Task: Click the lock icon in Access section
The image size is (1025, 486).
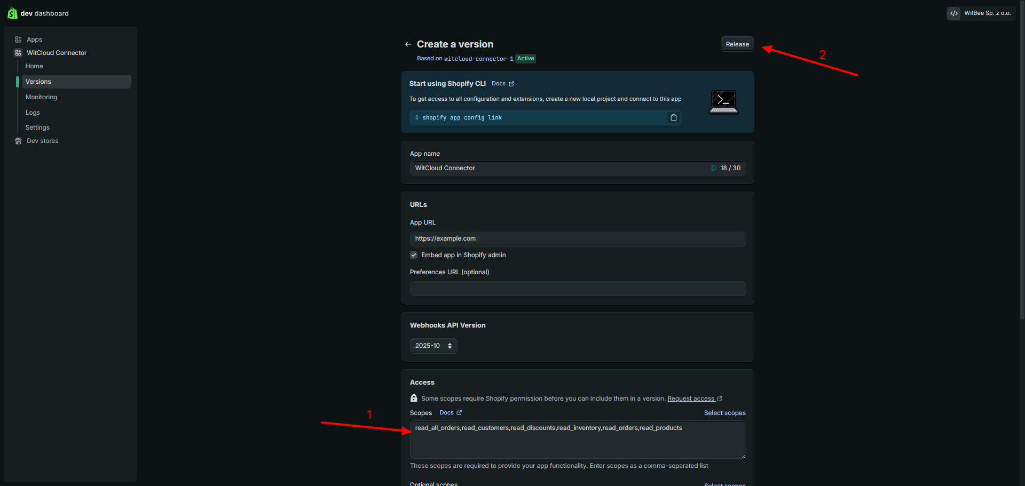Action: pyautogui.click(x=414, y=399)
